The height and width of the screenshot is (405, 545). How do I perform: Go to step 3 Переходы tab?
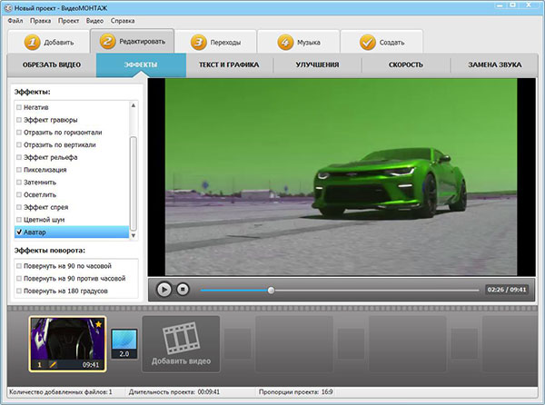tap(213, 42)
